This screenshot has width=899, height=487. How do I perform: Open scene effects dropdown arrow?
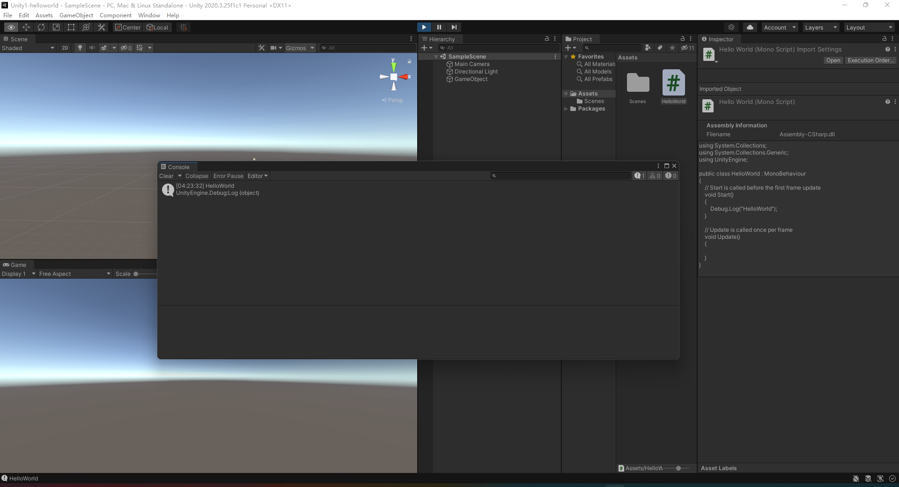114,48
